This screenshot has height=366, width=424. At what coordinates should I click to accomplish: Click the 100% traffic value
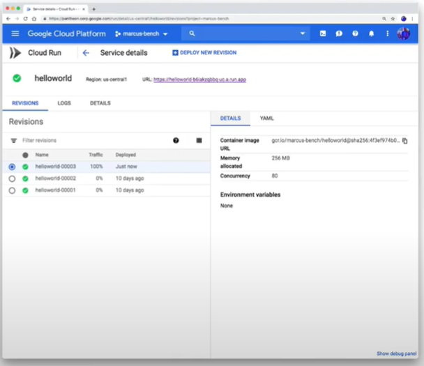(96, 167)
